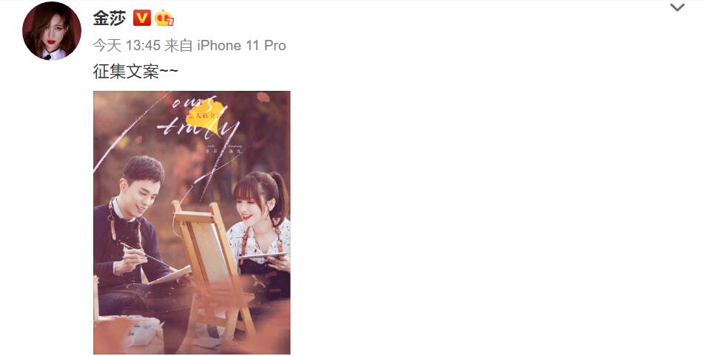This screenshot has height=356, width=706.
Task: Open the 今天 13:45 timestamp link
Action: tap(127, 45)
